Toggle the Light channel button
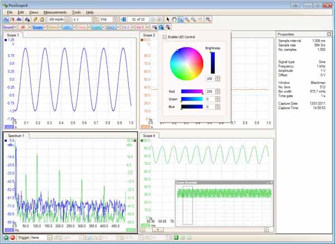 point(97,27)
